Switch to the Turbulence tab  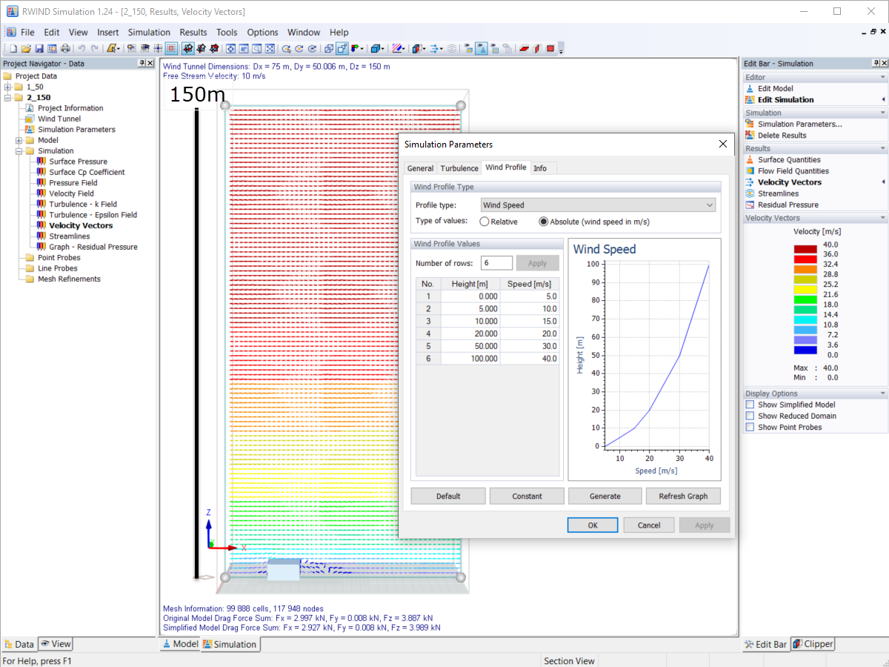[x=459, y=168]
